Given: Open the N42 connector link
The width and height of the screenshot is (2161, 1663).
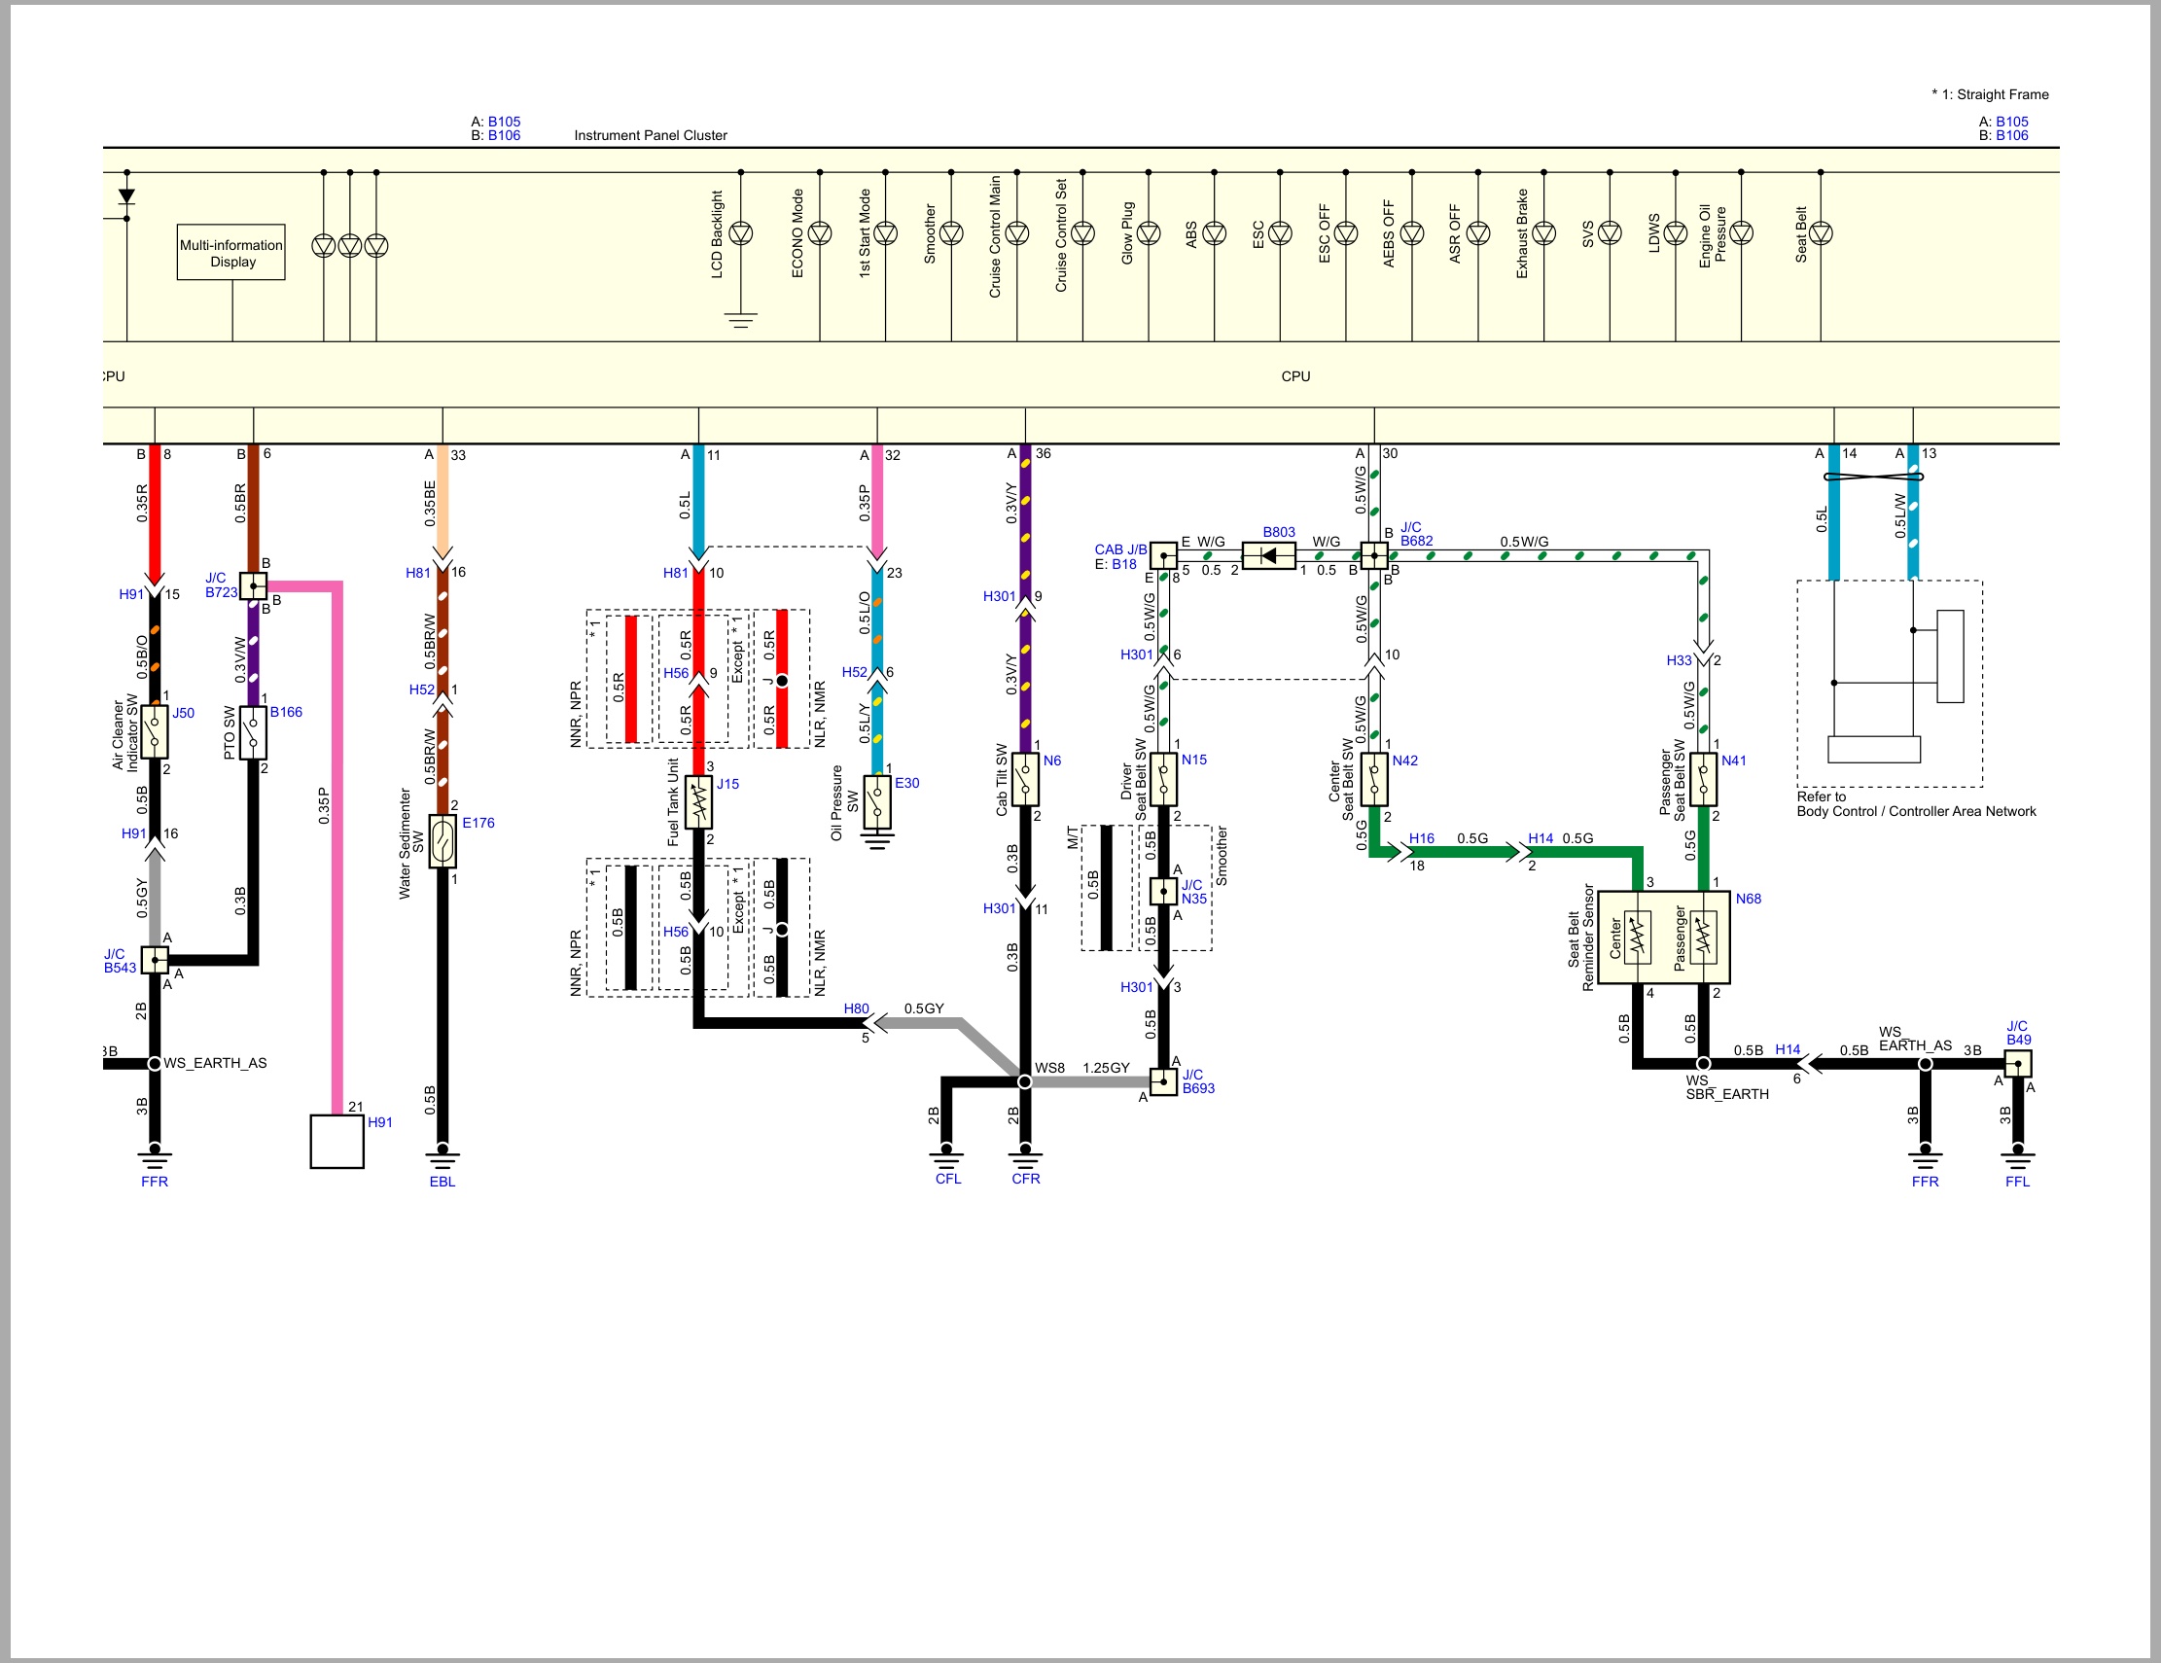Looking at the screenshot, I should pos(1405,761).
